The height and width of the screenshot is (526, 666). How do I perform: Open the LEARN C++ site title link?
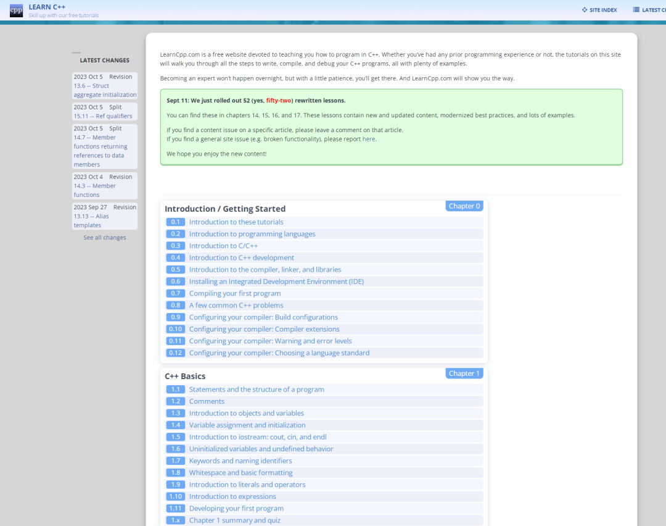47,7
